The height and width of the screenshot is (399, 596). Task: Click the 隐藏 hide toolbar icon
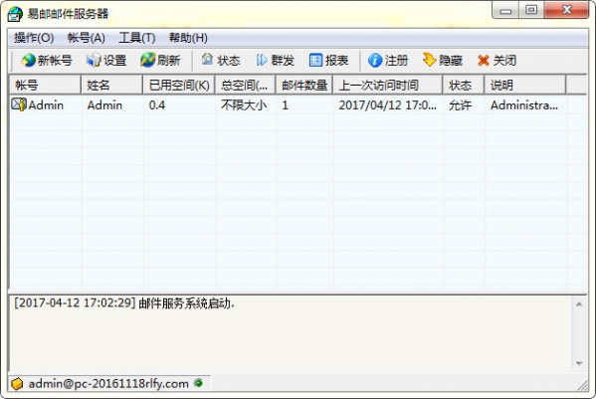[429, 60]
